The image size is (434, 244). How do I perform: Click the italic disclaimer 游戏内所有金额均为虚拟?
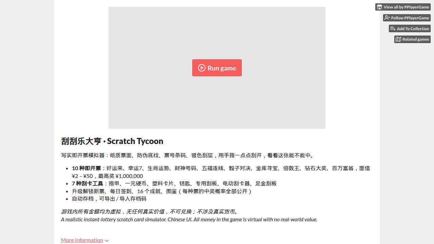[151, 211]
